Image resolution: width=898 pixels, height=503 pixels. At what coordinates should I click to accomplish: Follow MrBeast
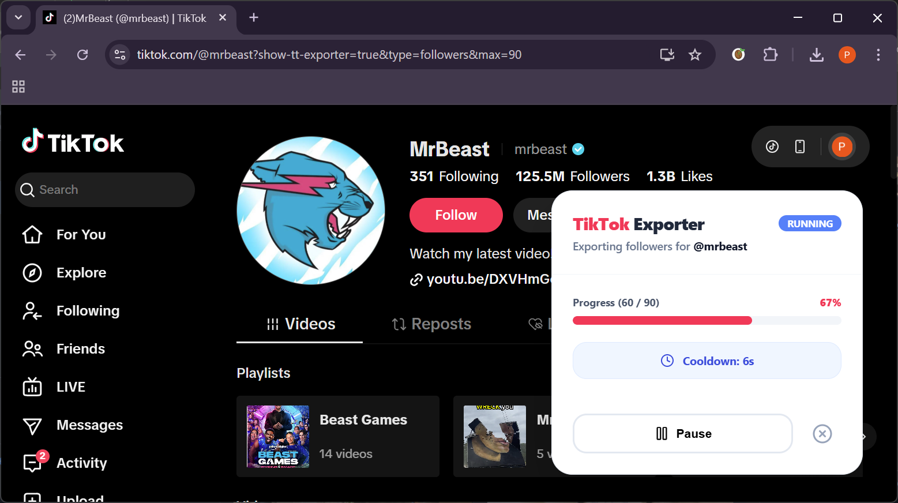(x=456, y=215)
